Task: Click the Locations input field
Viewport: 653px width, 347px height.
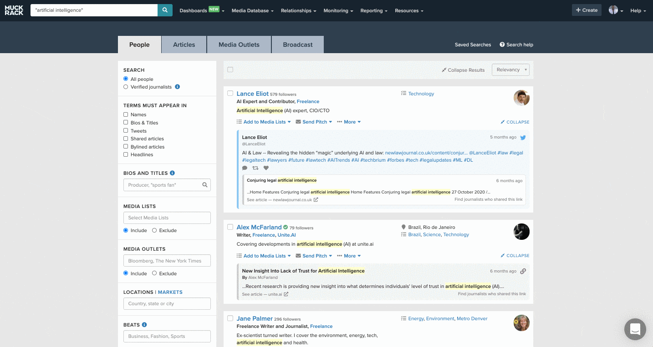Action: click(x=167, y=303)
